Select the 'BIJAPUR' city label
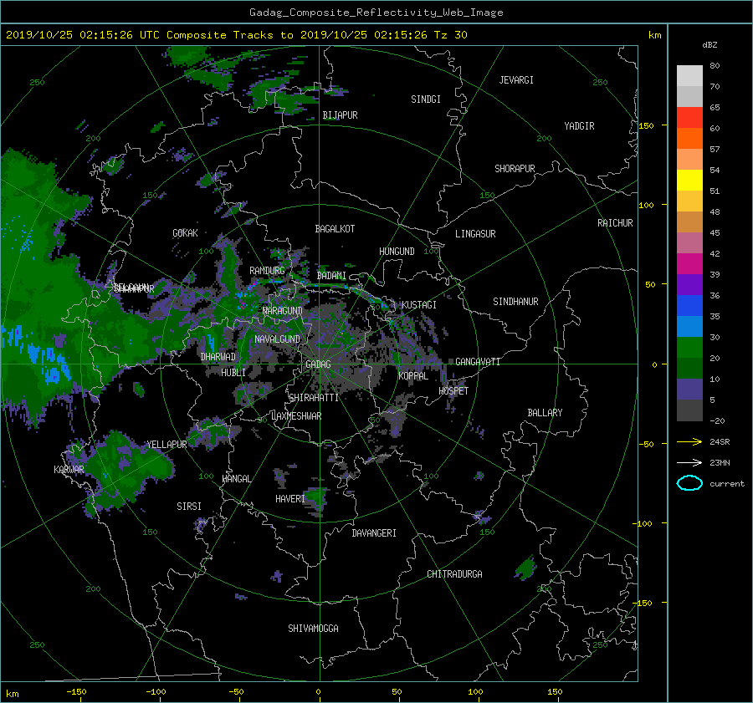The image size is (753, 703). [x=340, y=115]
